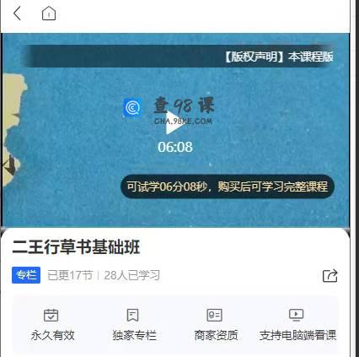The width and height of the screenshot is (359, 357).
Task: Click the monitor play icon above 支持电脑端看课
Action: [x=297, y=315]
